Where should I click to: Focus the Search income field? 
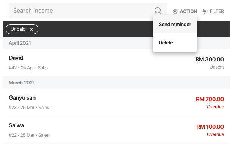coord(88,11)
